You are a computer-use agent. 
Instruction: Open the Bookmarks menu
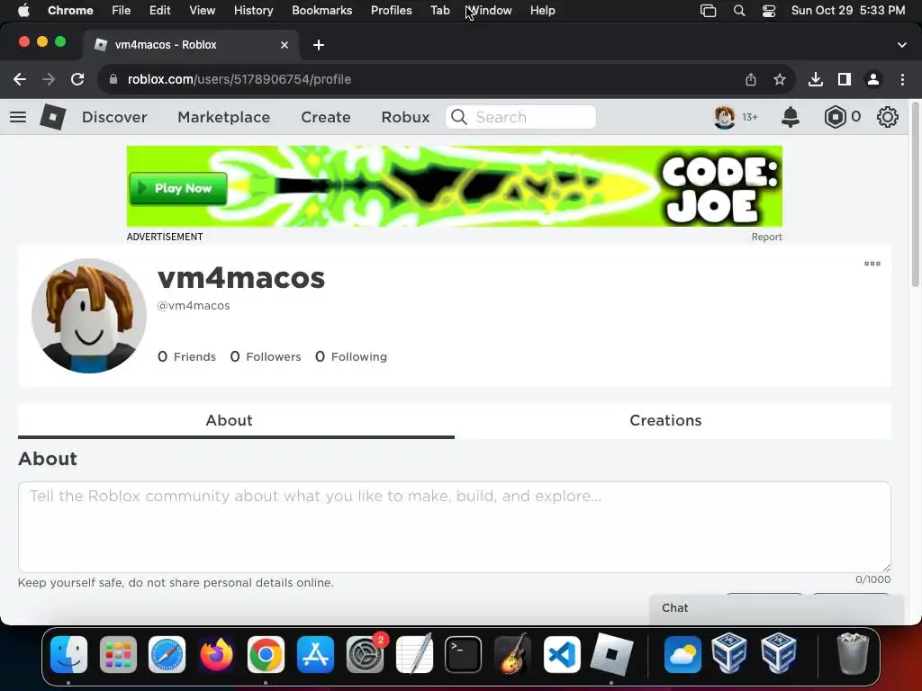tap(321, 11)
